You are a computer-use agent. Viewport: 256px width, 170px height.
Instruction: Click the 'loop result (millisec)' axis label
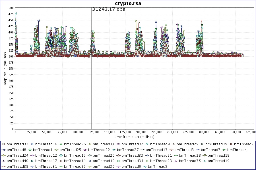point(5,69)
